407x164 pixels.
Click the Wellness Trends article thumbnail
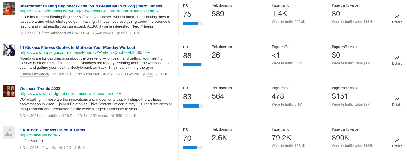tap(9, 91)
